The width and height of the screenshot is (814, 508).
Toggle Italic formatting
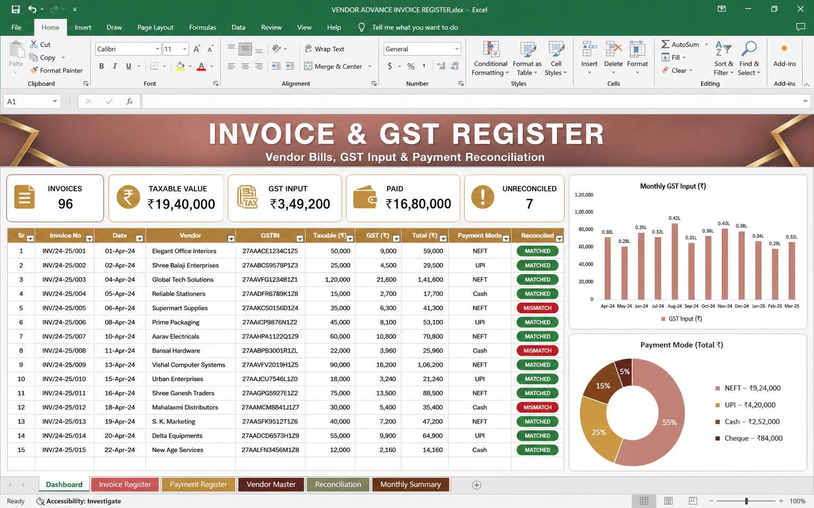pyautogui.click(x=114, y=66)
